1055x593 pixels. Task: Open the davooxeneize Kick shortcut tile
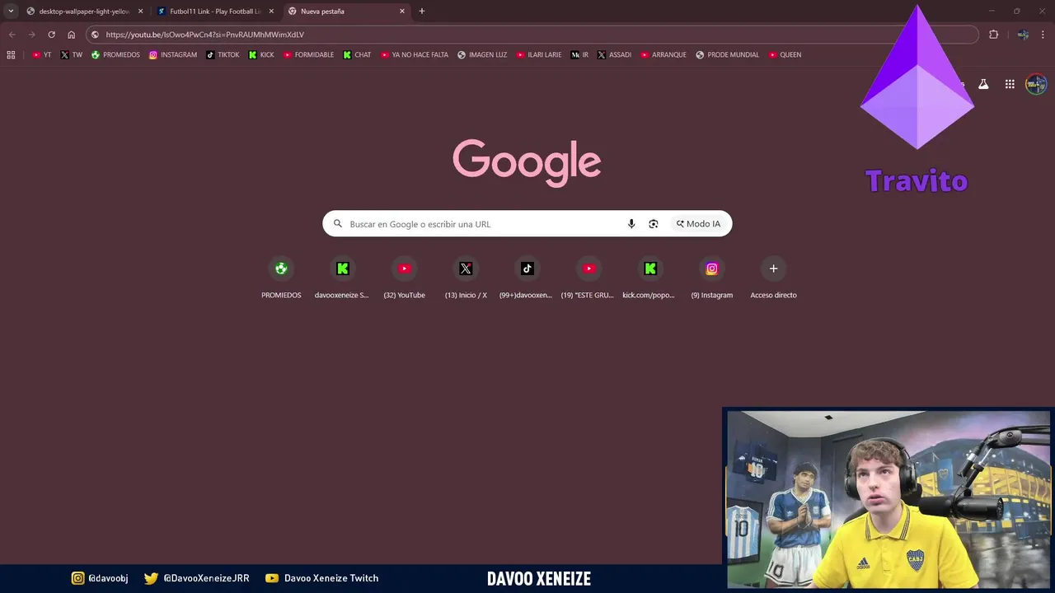coord(342,278)
